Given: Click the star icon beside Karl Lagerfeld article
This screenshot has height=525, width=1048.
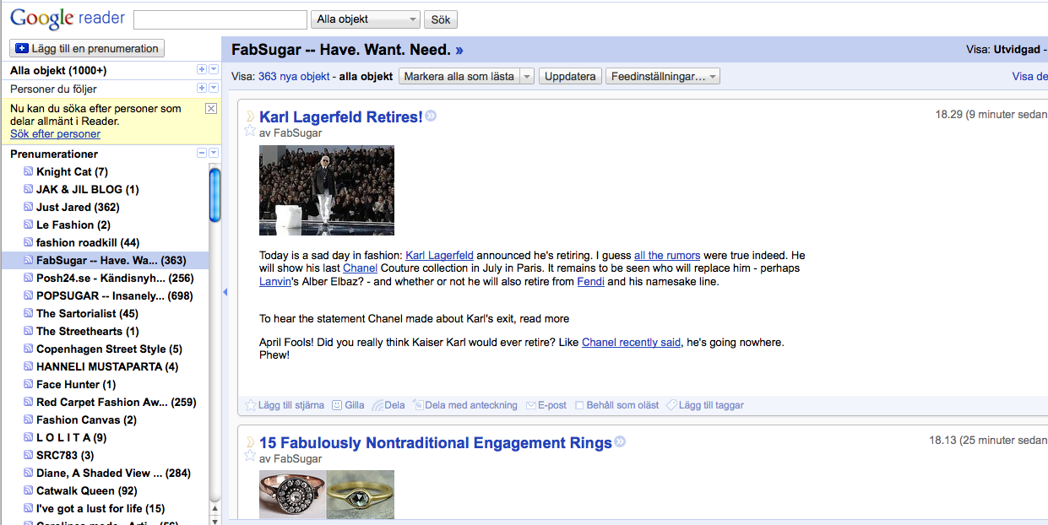Looking at the screenshot, I should (250, 131).
